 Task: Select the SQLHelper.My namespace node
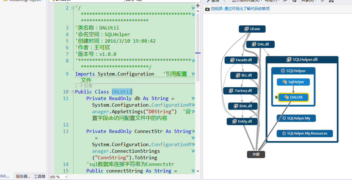point(296,118)
